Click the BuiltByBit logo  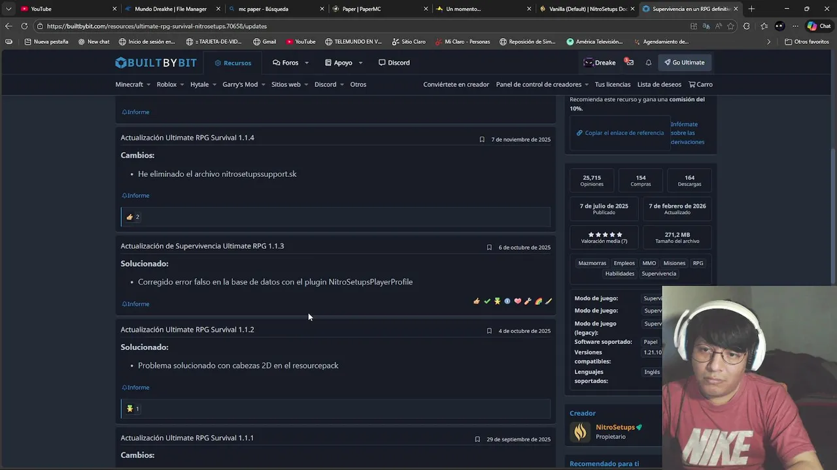[x=156, y=63]
